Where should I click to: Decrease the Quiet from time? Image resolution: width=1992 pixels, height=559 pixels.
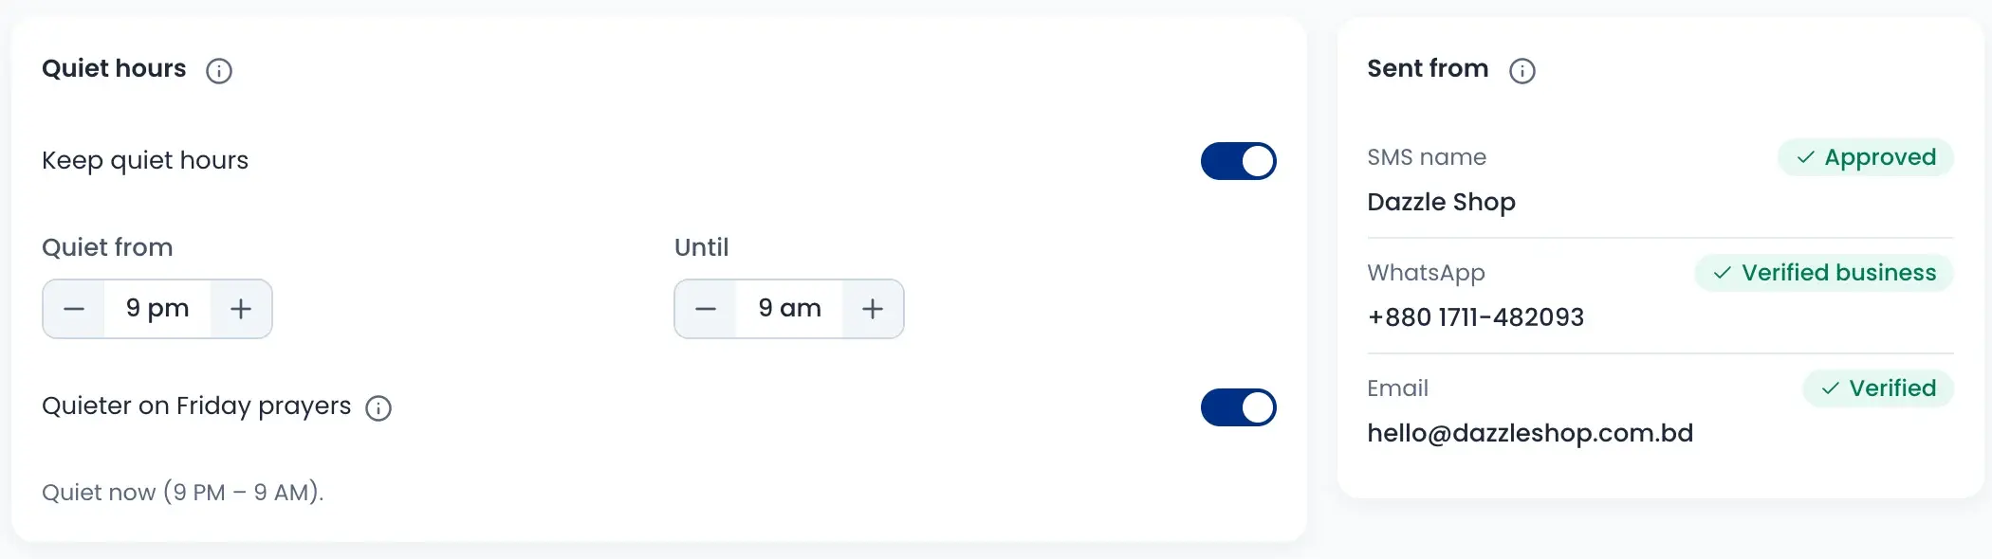click(x=74, y=309)
